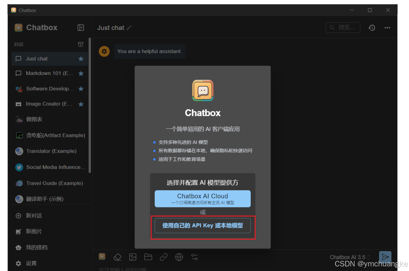The image size is (409, 271).
Task: Insert a link using the link icon
Action: (163, 257)
